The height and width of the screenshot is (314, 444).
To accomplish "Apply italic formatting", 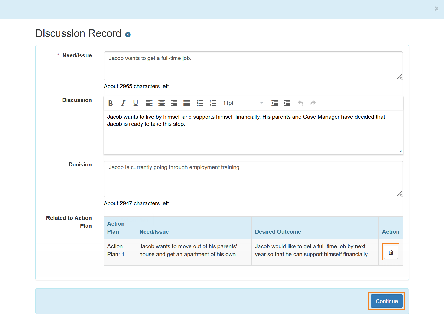I will point(123,103).
